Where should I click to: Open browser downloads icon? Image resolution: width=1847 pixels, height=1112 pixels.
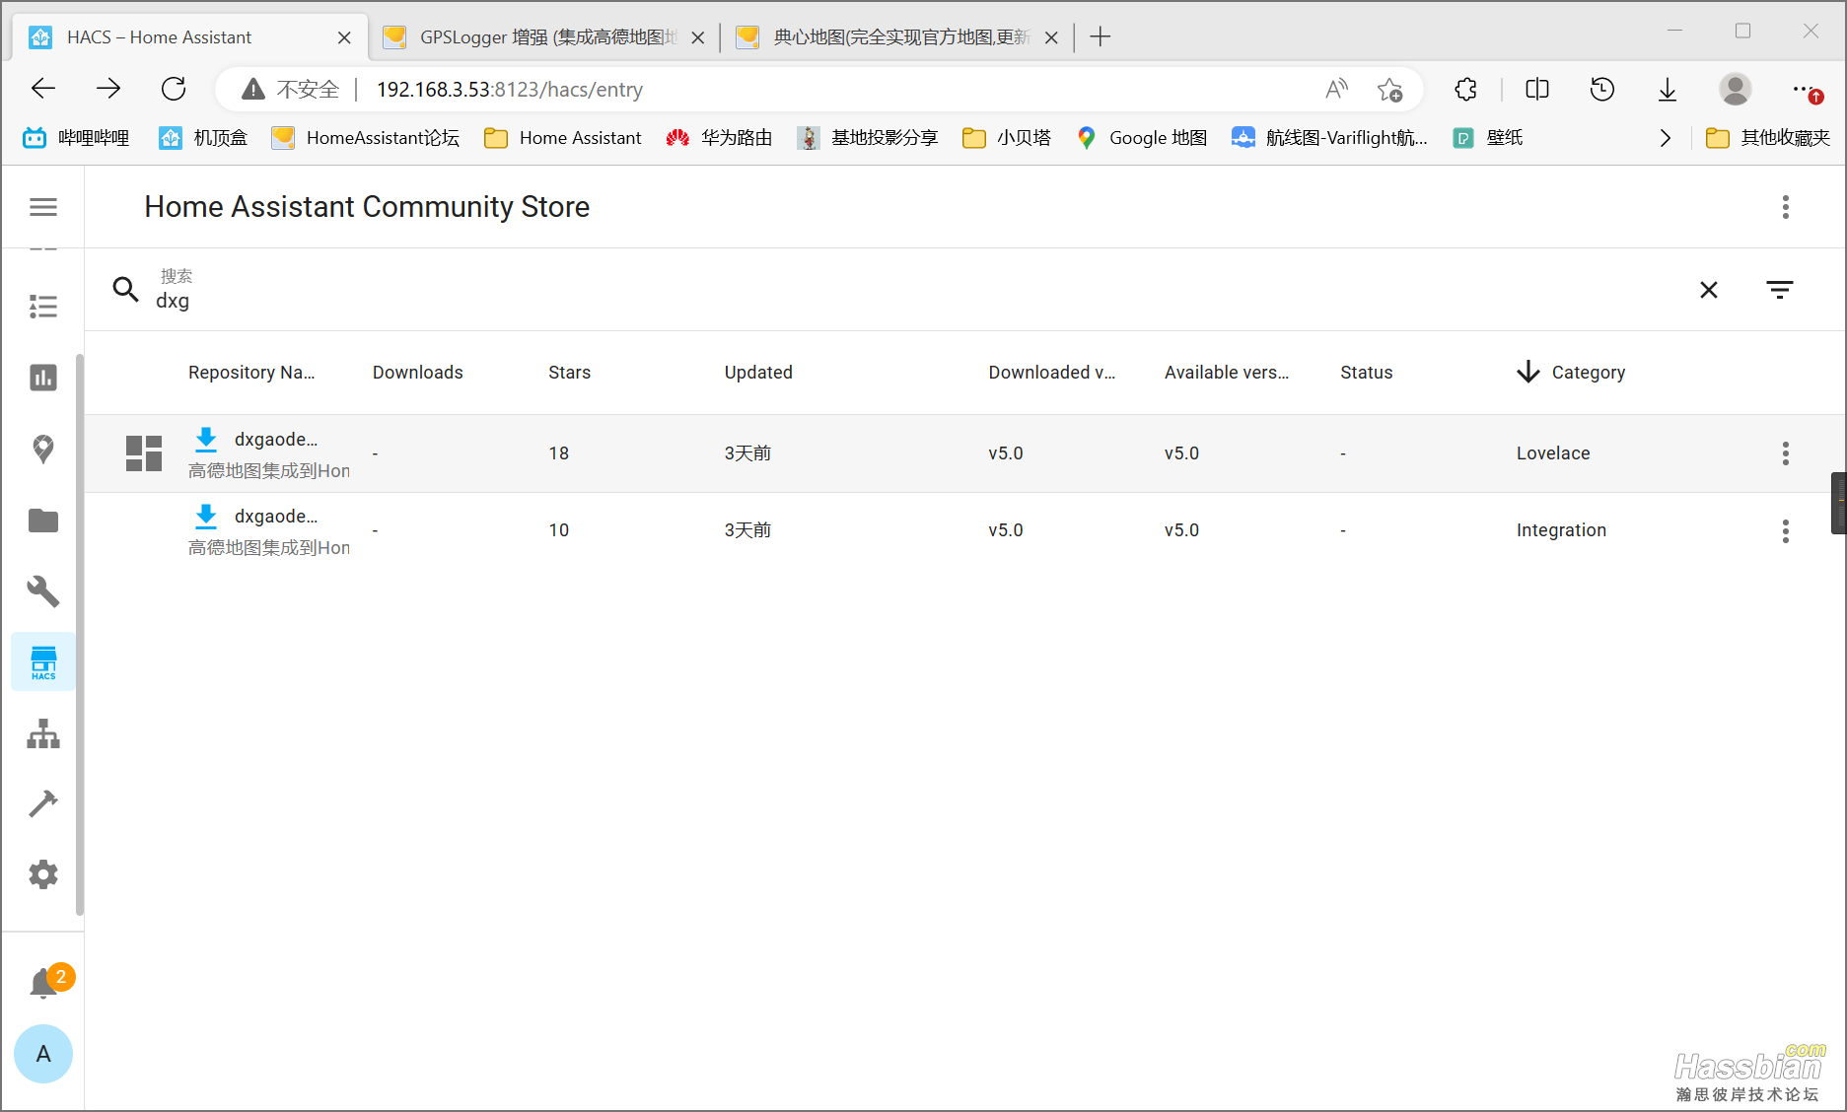pyautogui.click(x=1668, y=90)
